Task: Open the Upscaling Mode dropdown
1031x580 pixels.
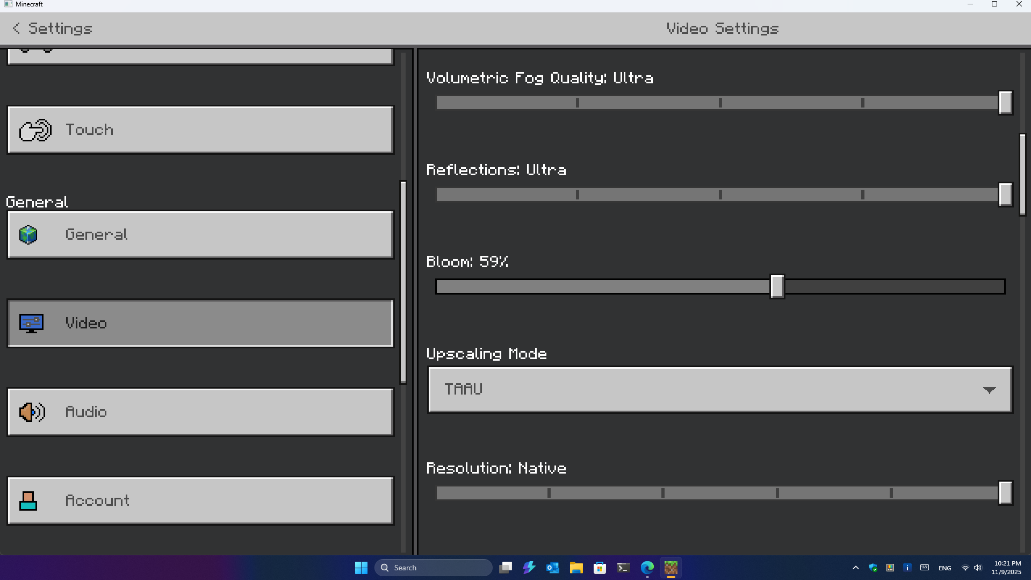Action: click(720, 390)
